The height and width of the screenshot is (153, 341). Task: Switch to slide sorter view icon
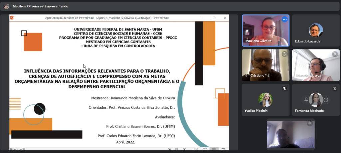click(x=205, y=149)
